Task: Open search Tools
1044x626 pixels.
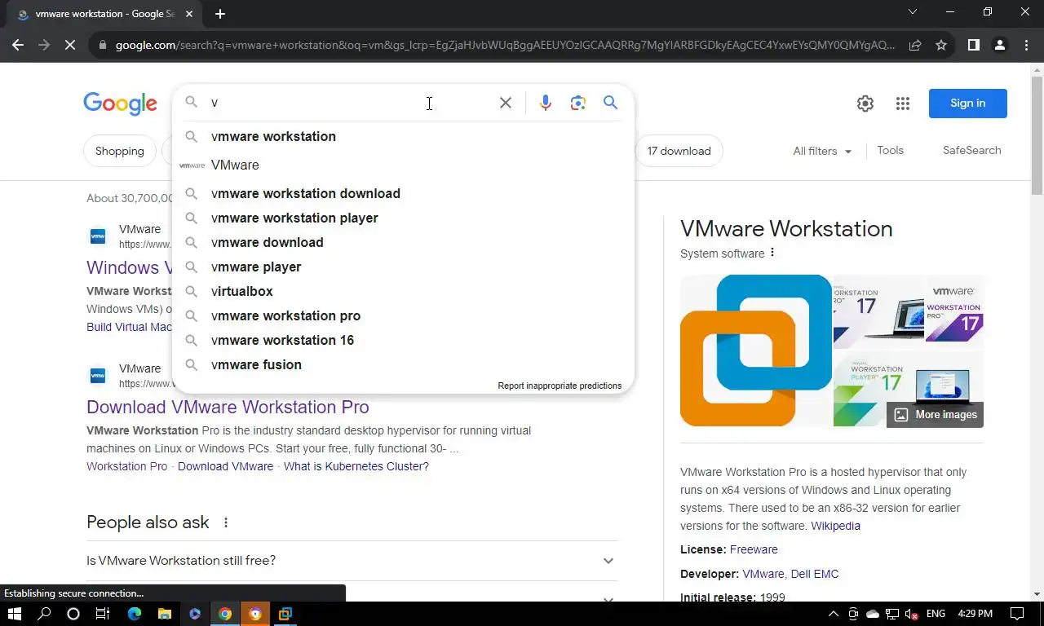Action: pyautogui.click(x=890, y=150)
